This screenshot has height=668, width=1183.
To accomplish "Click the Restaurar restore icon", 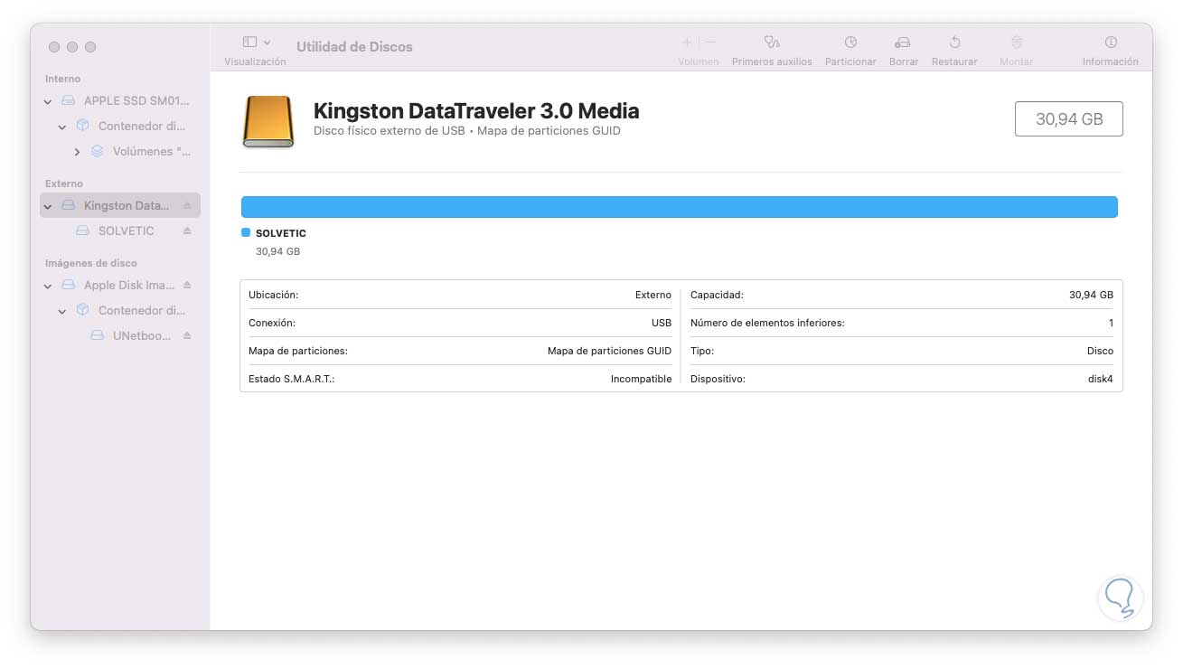I will (954, 42).
